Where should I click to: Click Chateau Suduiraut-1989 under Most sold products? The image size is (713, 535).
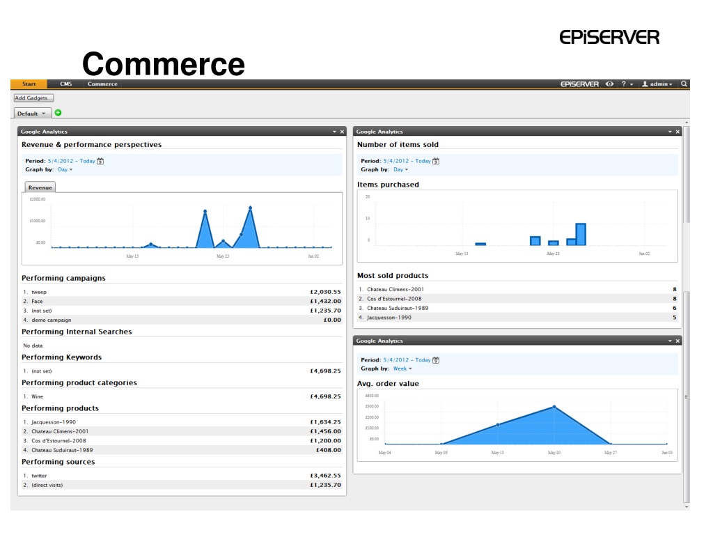point(517,308)
